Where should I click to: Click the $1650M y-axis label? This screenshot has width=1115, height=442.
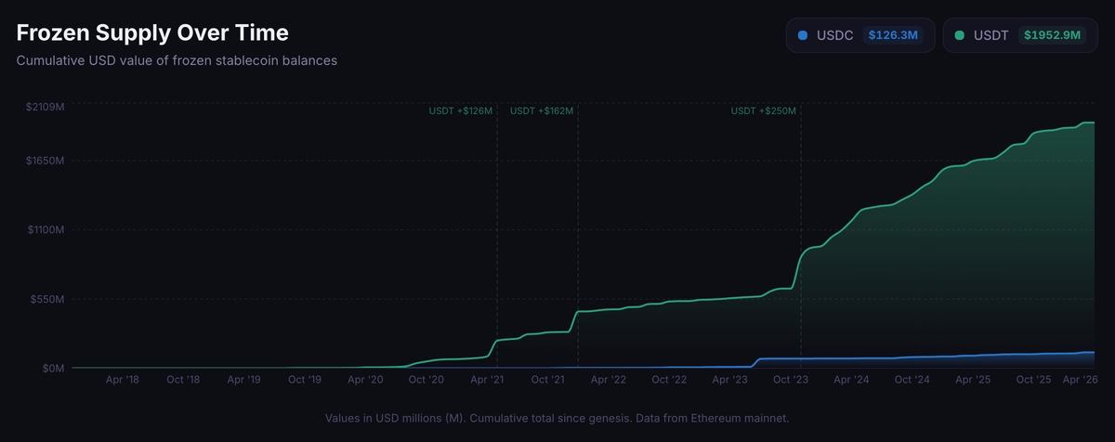tap(45, 161)
